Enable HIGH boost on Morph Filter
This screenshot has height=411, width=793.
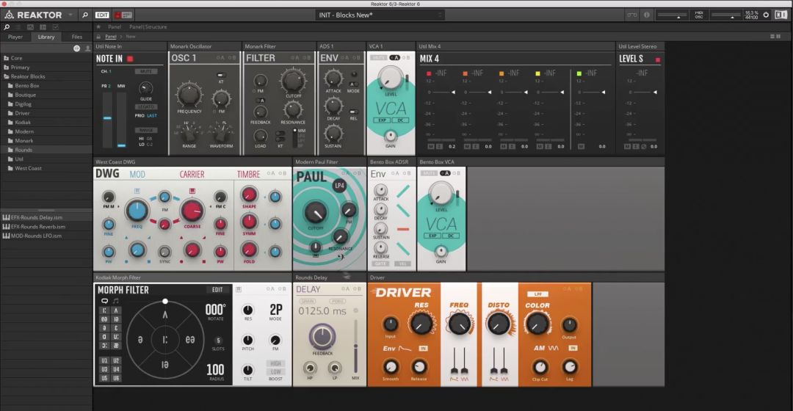click(x=275, y=363)
